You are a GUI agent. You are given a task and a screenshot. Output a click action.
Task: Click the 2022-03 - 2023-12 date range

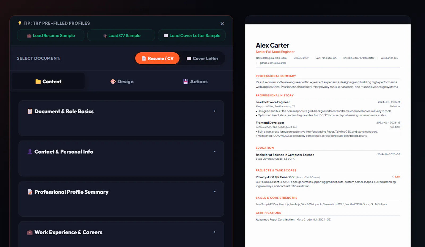pyautogui.click(x=388, y=123)
